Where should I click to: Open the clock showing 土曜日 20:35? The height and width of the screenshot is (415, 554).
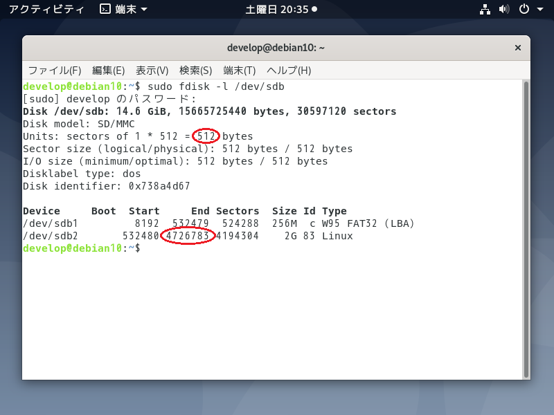pos(281,9)
